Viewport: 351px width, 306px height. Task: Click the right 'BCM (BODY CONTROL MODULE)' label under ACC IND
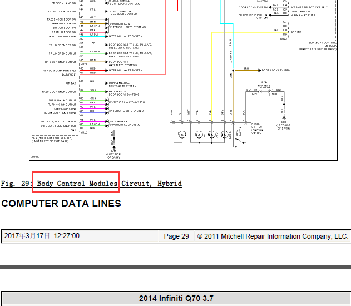[x=318, y=46]
